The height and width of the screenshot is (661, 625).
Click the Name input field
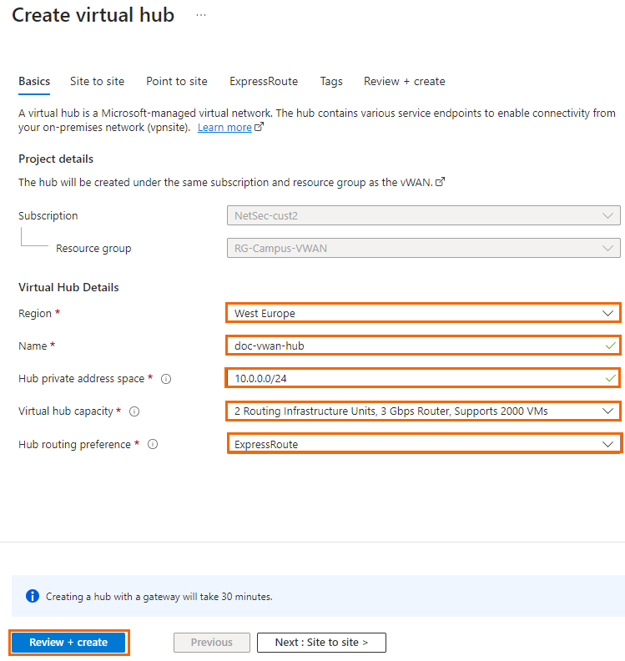pos(417,346)
